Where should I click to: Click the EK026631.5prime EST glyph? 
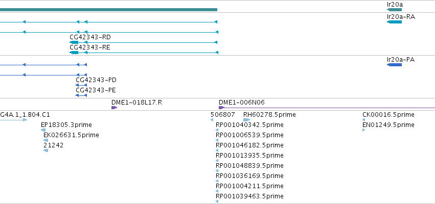[x=46, y=140]
